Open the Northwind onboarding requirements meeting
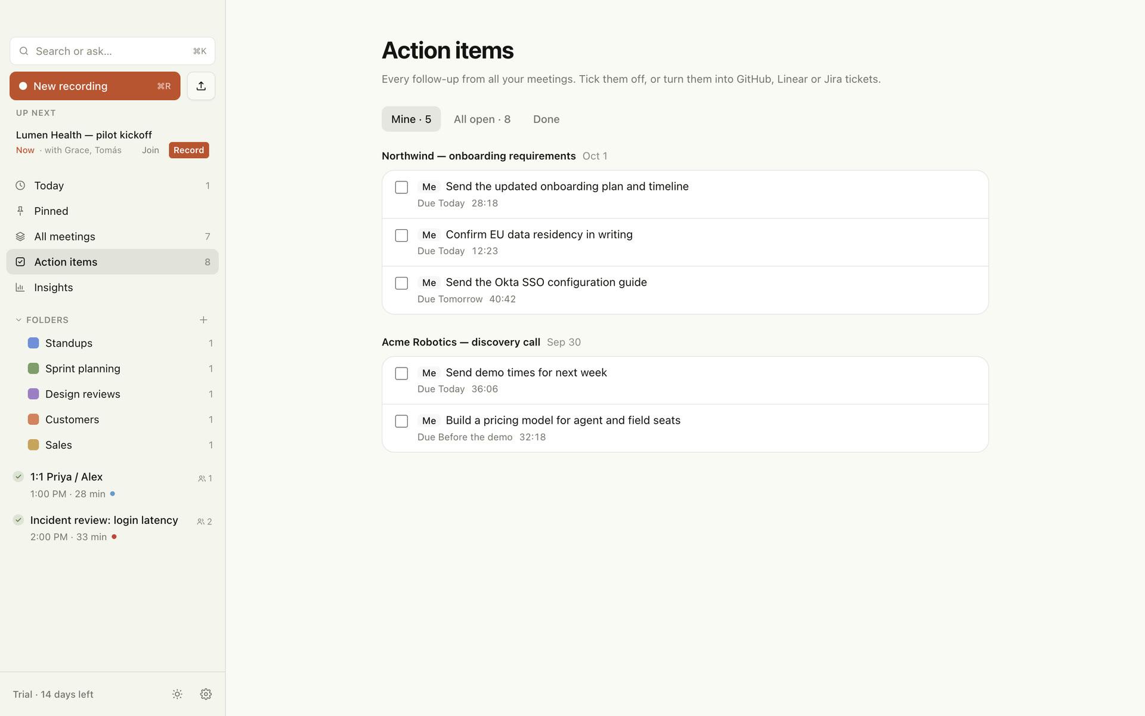The image size is (1145, 716). pos(478,156)
